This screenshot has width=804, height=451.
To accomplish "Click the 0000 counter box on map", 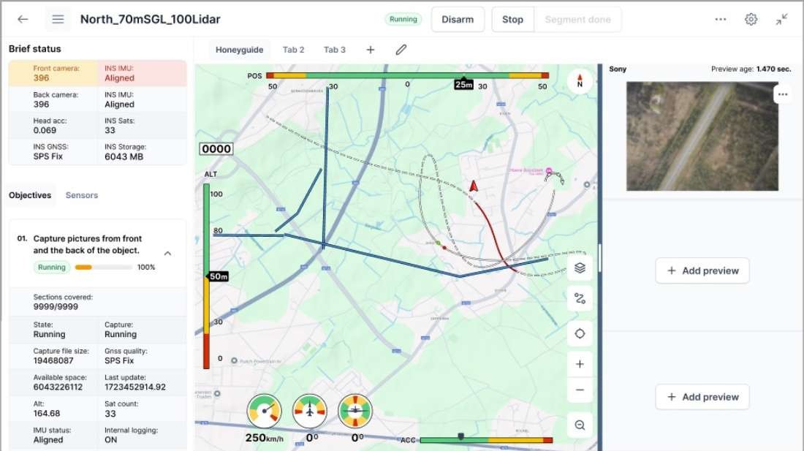I will coord(216,148).
